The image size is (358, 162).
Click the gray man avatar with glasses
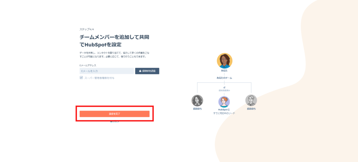click(x=251, y=100)
